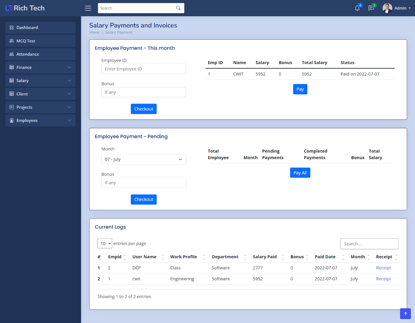Focus the Current Logs search box
The height and width of the screenshot is (323, 415).
point(369,244)
